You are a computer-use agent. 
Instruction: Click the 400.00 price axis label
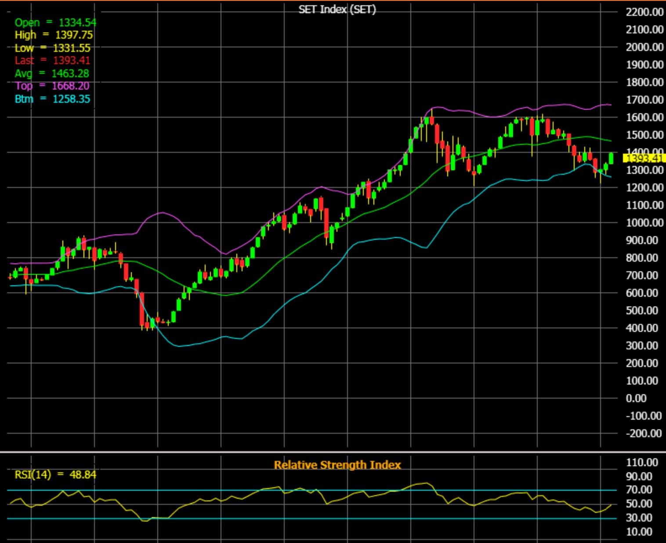click(642, 328)
